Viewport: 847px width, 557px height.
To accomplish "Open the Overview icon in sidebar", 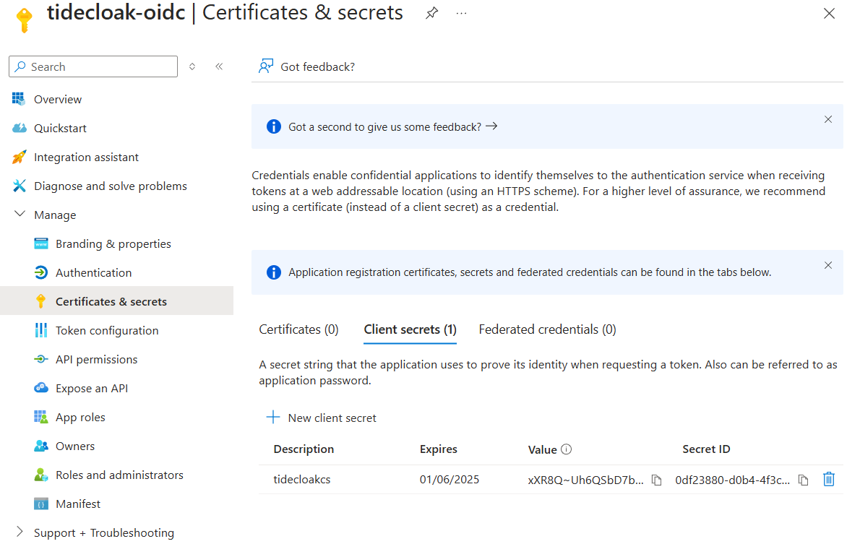I will coord(18,99).
